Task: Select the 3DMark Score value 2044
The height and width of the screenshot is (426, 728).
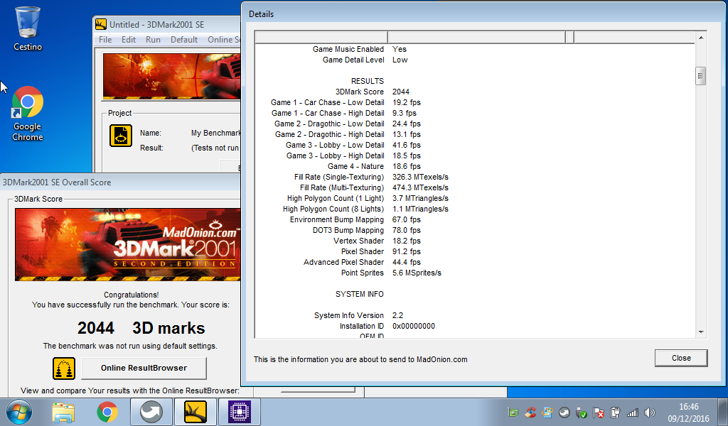Action: coord(401,92)
